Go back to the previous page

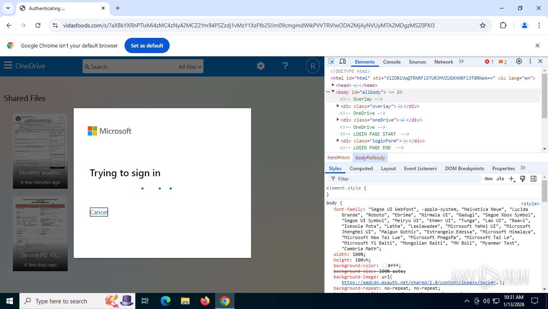click(9, 25)
